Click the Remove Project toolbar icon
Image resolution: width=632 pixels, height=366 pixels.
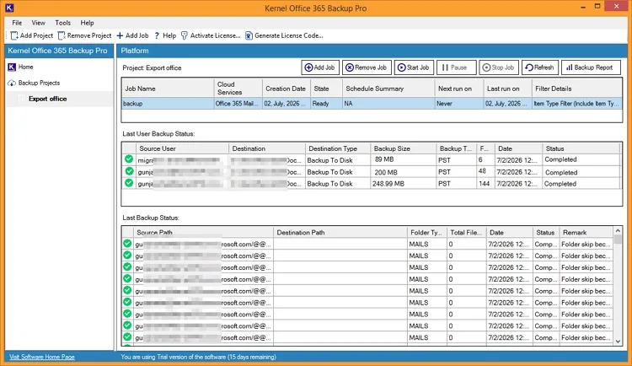pyautogui.click(x=62, y=35)
